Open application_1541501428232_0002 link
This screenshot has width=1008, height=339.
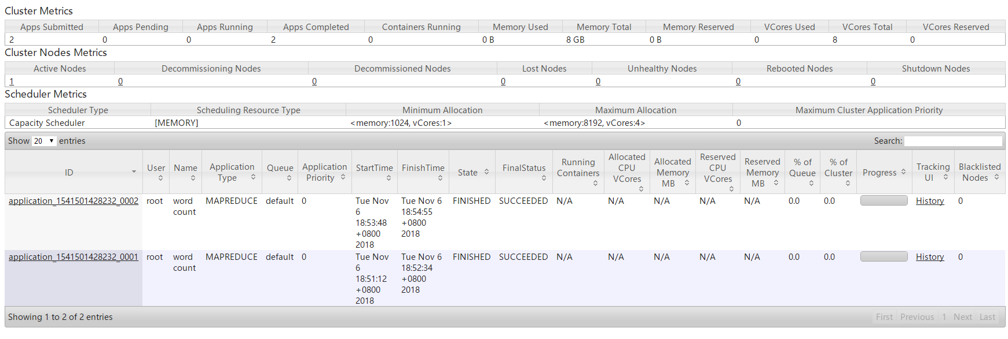pos(74,201)
